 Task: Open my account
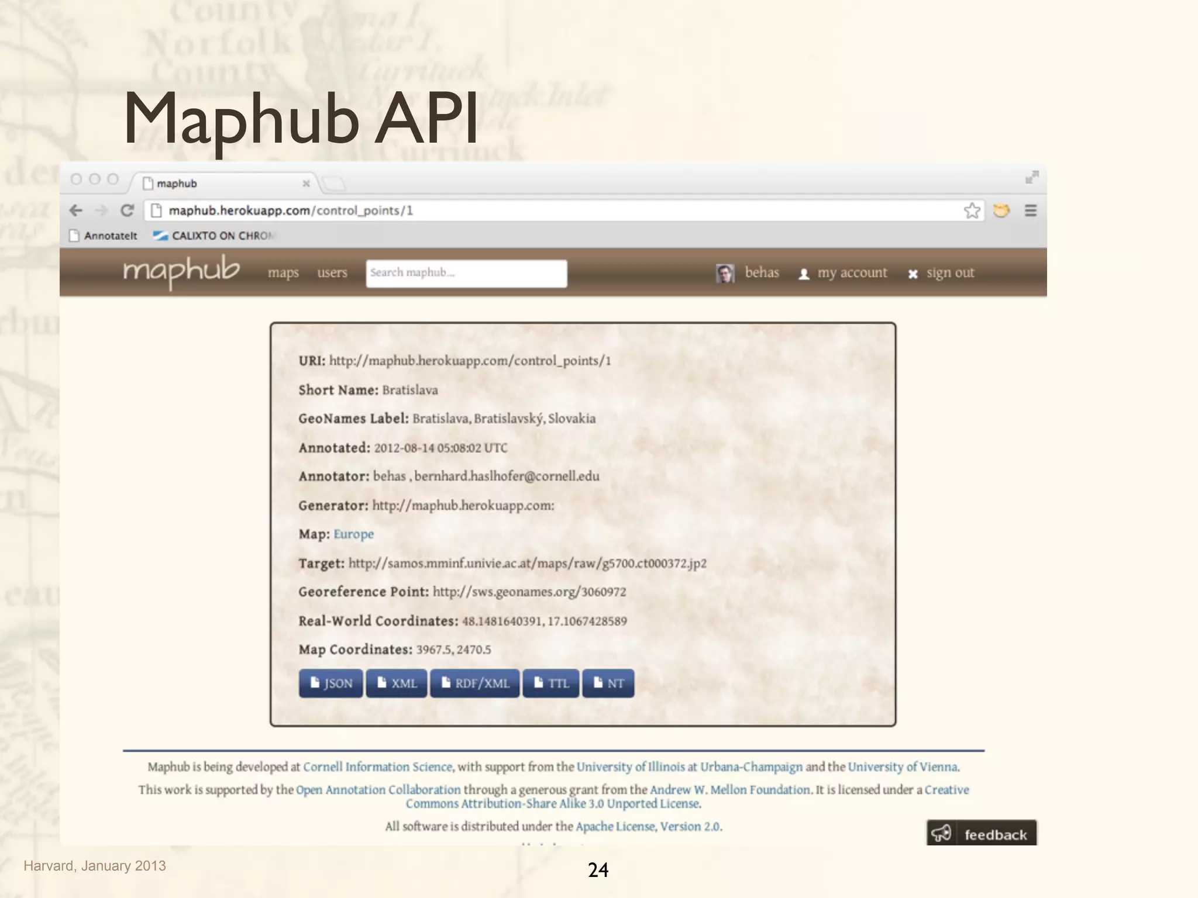pyautogui.click(x=852, y=273)
